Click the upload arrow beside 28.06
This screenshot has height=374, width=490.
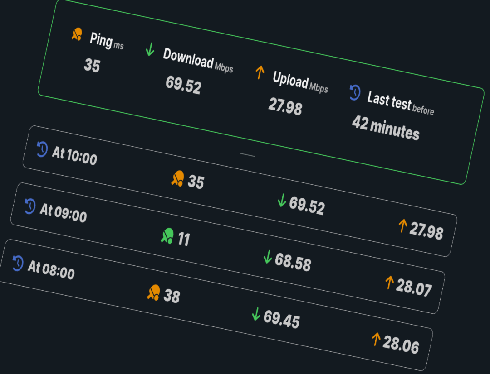pos(376,339)
